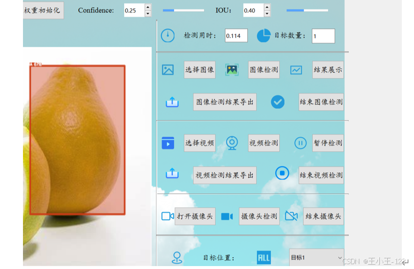Click the 目标数量 field showing 1
Screen dimensions: 414x269
coord(324,36)
